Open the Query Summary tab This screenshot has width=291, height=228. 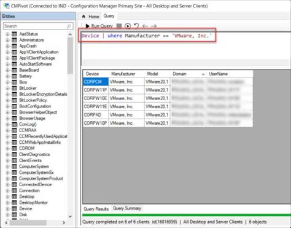127,208
